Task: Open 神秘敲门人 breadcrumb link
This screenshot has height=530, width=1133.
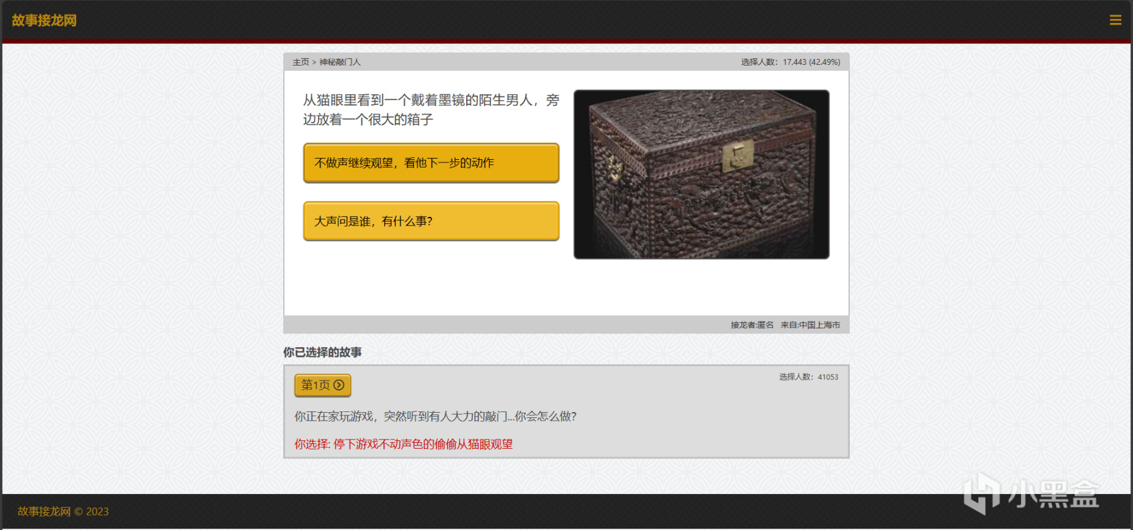Action: point(340,62)
